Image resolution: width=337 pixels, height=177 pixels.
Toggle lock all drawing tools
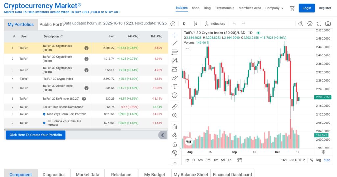(x=175, y=144)
